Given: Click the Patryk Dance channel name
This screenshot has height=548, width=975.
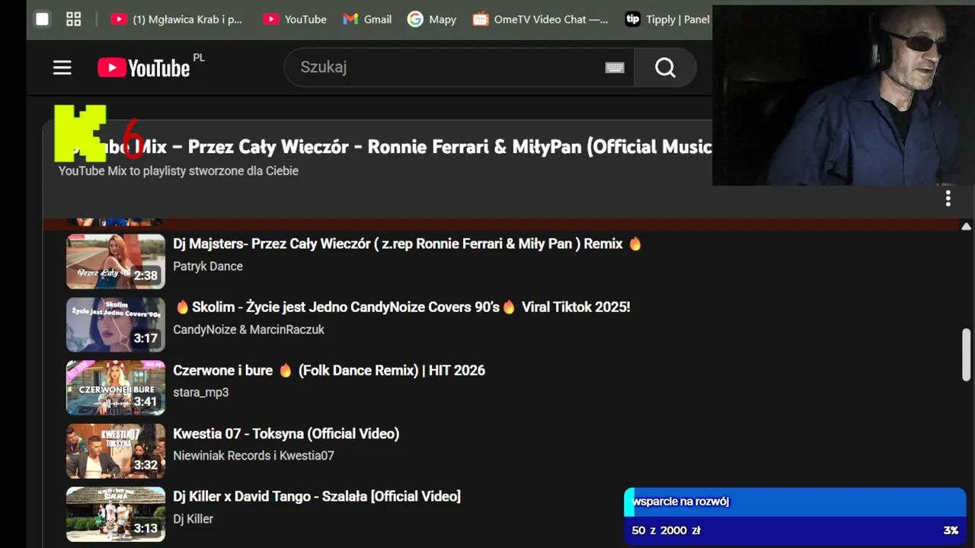Looking at the screenshot, I should coord(208,266).
